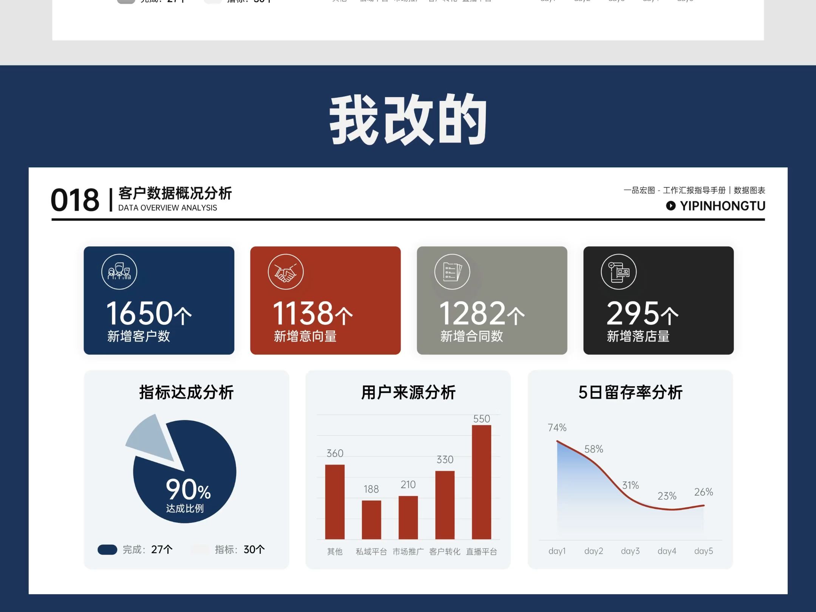Click the handshake icon in red card
The image size is (816, 612).
tap(286, 272)
